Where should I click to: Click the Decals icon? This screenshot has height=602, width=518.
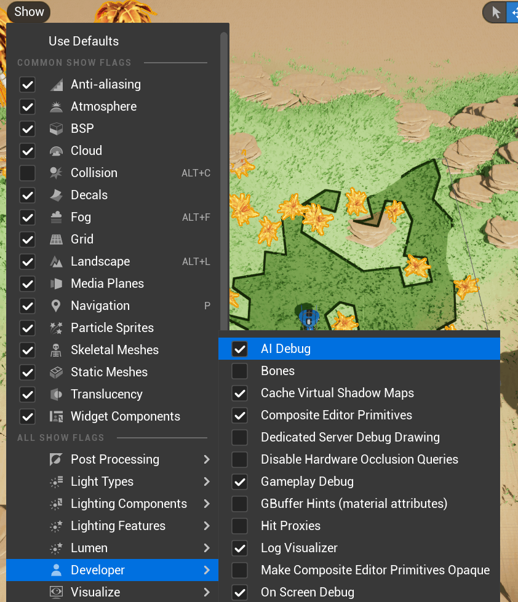[x=57, y=195]
